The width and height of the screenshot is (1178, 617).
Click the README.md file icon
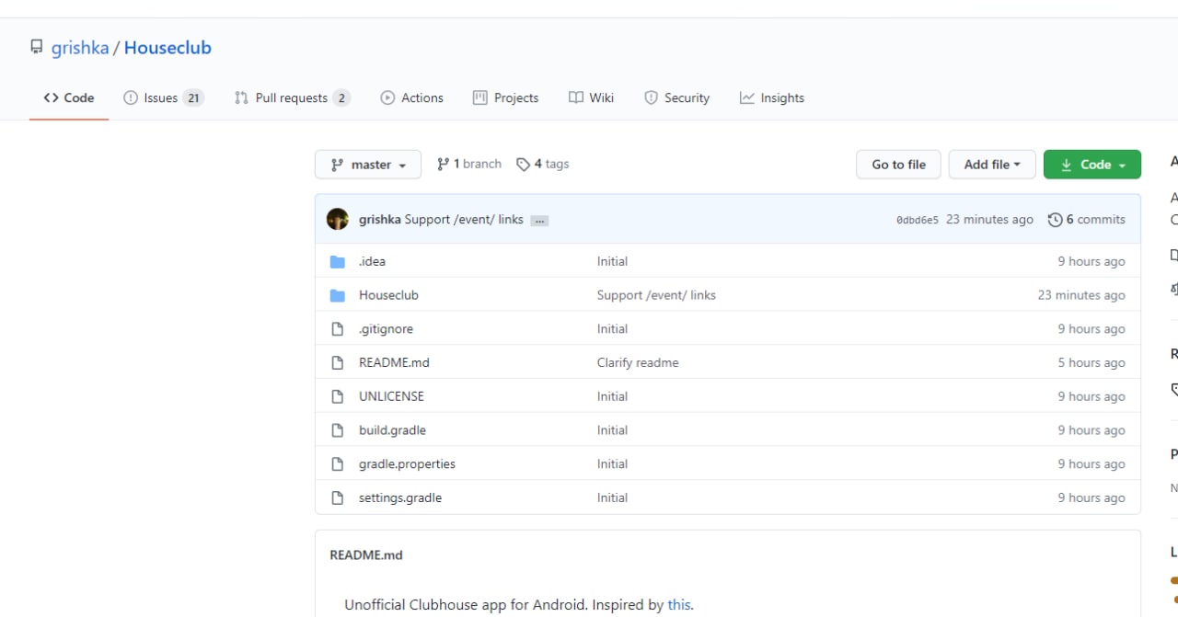tap(338, 362)
